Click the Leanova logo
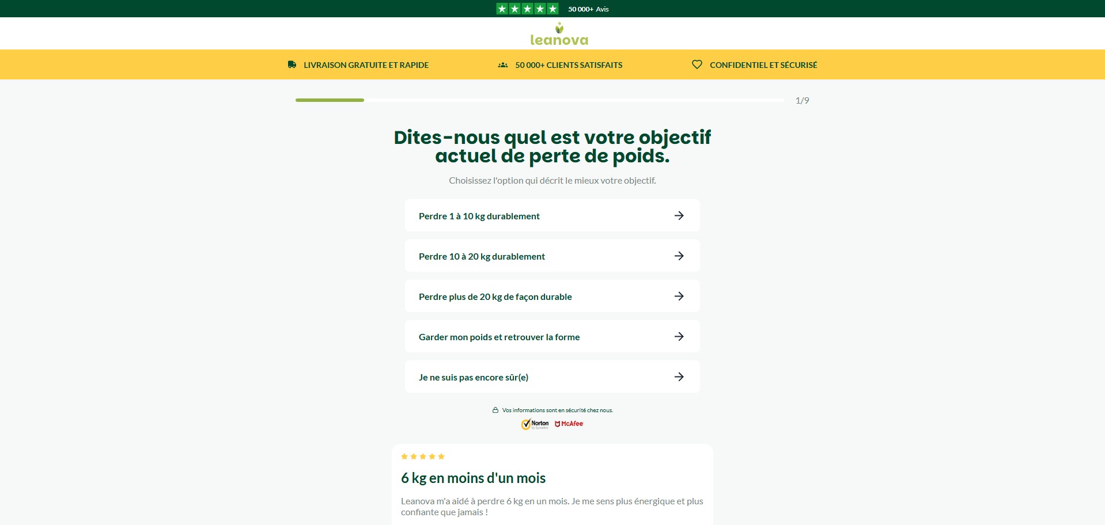This screenshot has height=525, width=1105. pos(558,35)
